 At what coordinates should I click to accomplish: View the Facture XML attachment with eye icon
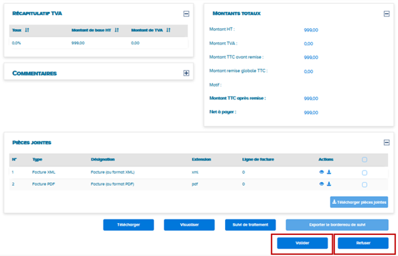(x=322, y=172)
